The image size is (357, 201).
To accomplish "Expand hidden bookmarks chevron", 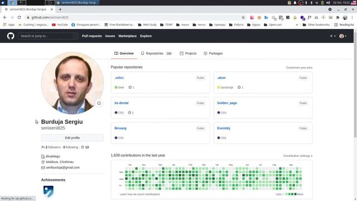I will click(297, 25).
